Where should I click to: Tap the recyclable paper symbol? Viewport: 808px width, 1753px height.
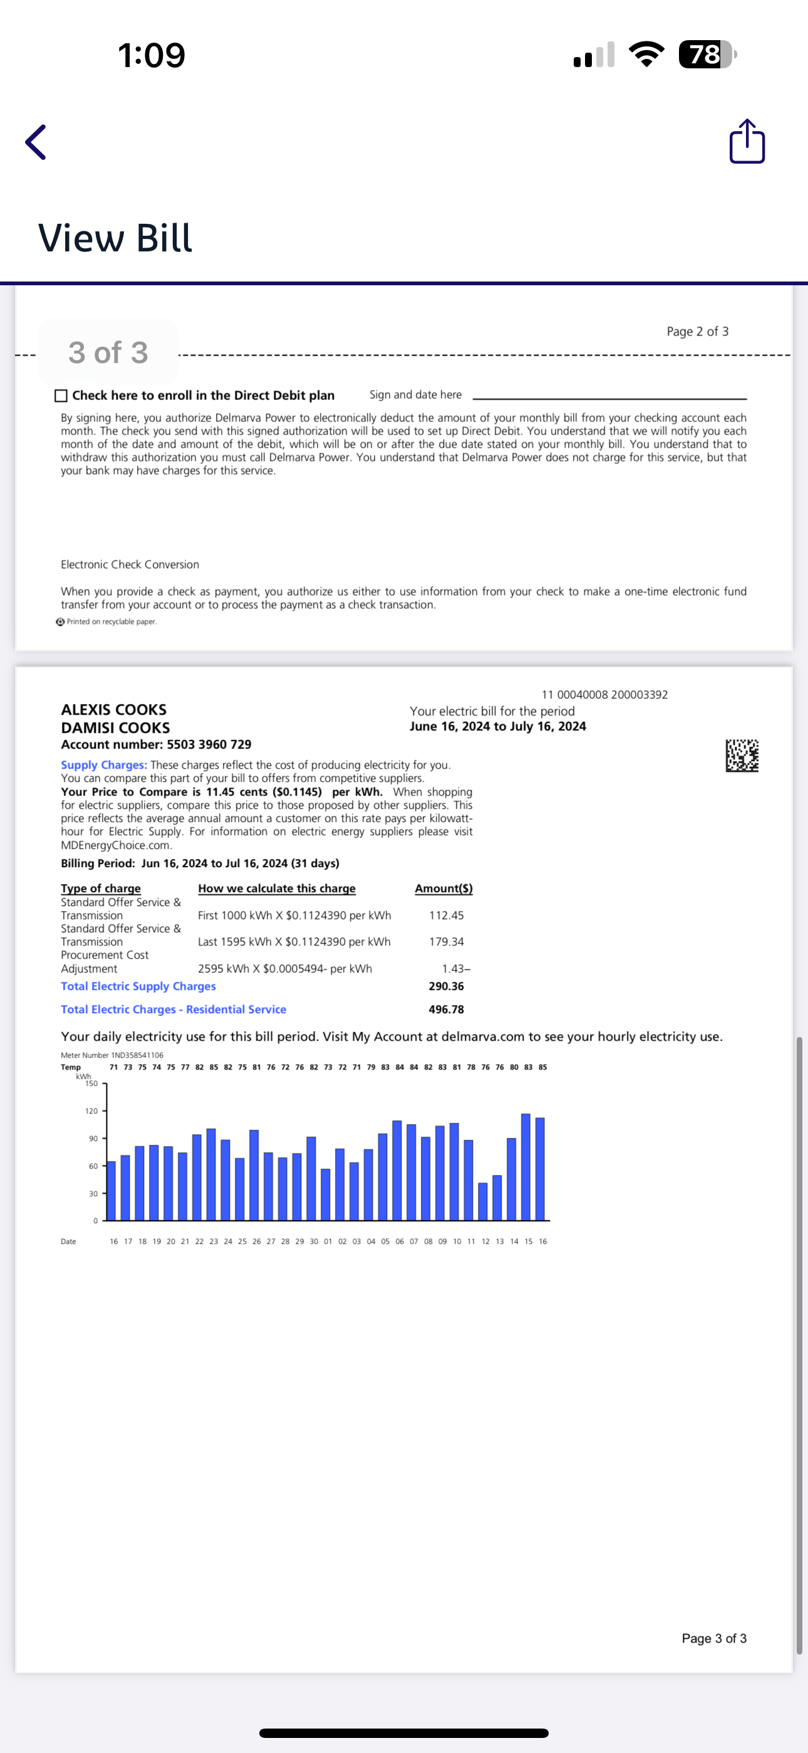coord(61,621)
